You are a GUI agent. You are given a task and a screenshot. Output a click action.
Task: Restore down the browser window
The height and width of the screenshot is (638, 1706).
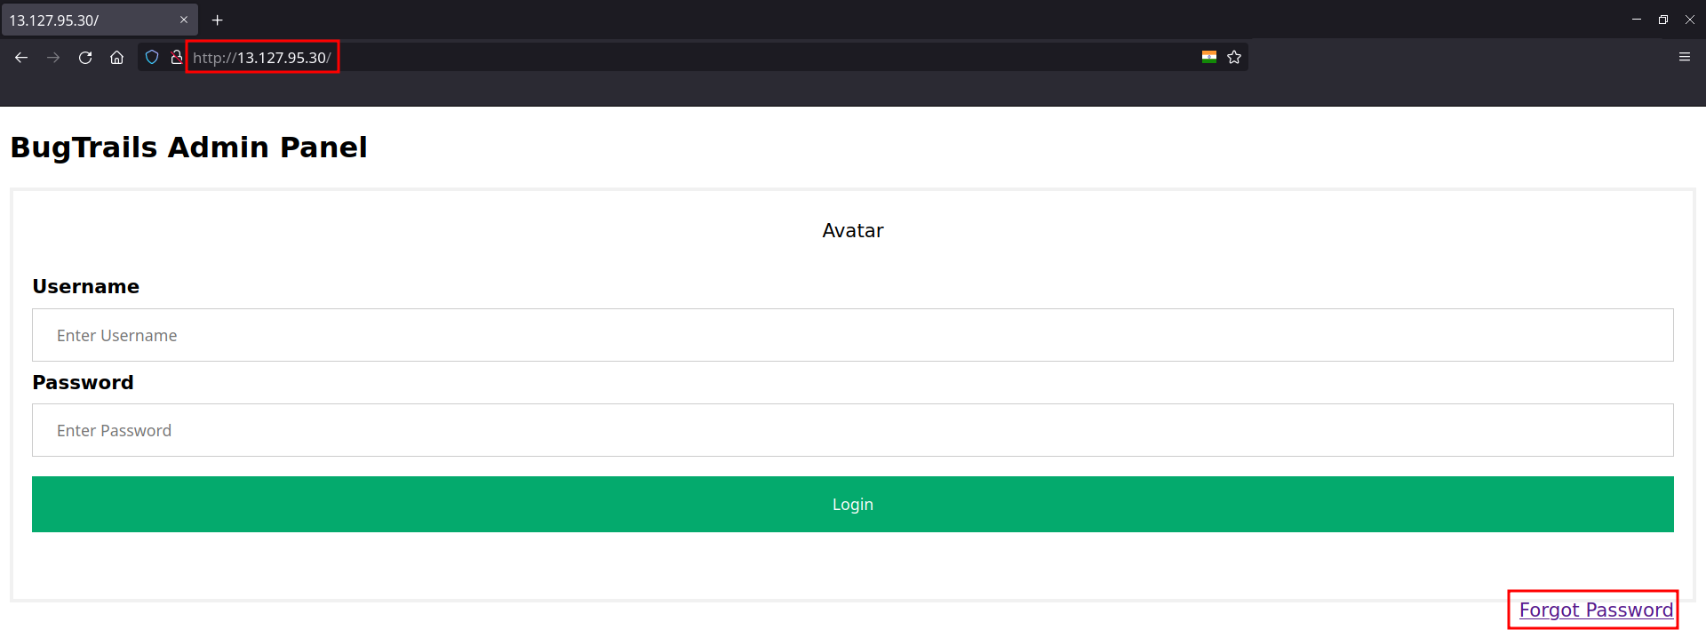(1662, 20)
